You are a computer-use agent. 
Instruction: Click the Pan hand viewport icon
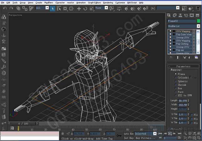pos(189,138)
